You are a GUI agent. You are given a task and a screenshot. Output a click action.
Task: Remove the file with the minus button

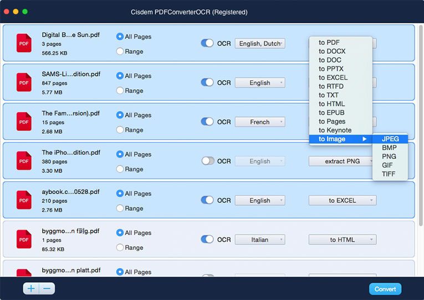point(47,288)
